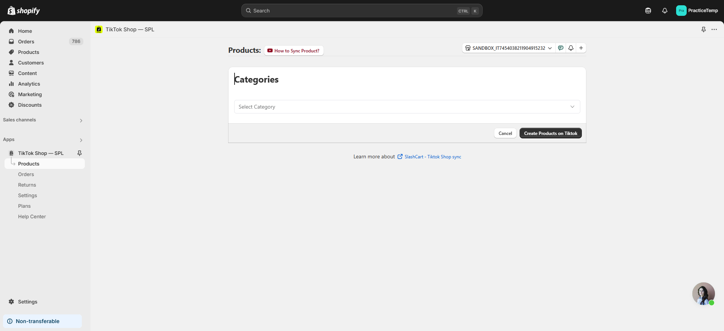
Task: Open SlashCart - Tiktok Shop sync link
Action: coord(429,157)
